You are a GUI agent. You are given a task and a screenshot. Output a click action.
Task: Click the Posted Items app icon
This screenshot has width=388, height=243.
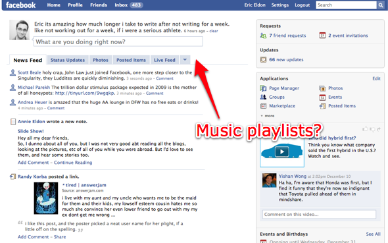tap(322, 106)
